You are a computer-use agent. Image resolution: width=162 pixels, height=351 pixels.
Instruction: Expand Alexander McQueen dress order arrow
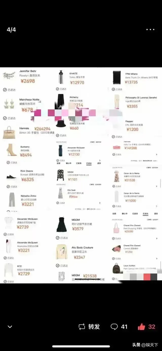[x=100, y=160]
